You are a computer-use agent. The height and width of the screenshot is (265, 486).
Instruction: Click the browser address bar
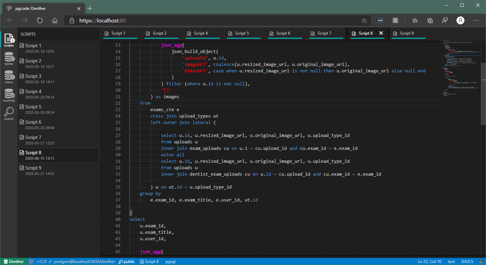[218, 20]
